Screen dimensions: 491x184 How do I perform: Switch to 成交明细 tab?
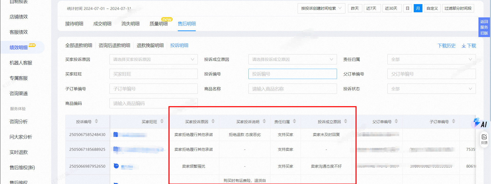(x=102, y=24)
